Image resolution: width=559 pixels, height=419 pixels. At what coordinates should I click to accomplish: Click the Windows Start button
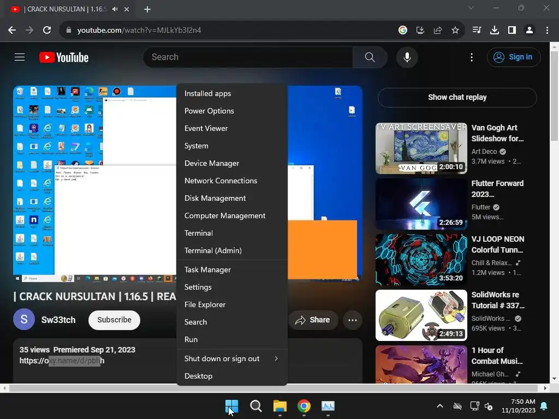click(231, 406)
